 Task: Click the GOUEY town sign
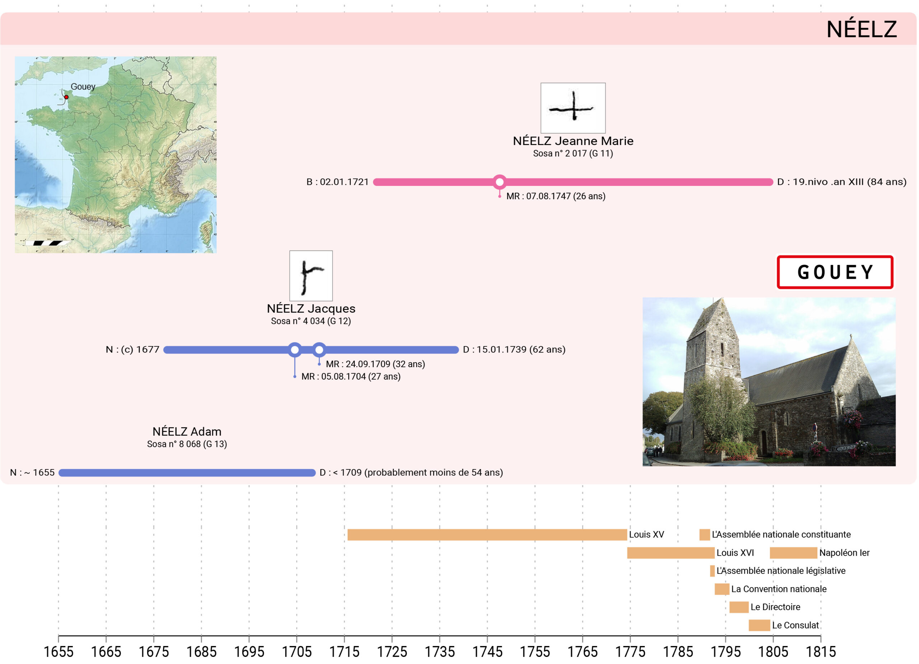tap(835, 272)
